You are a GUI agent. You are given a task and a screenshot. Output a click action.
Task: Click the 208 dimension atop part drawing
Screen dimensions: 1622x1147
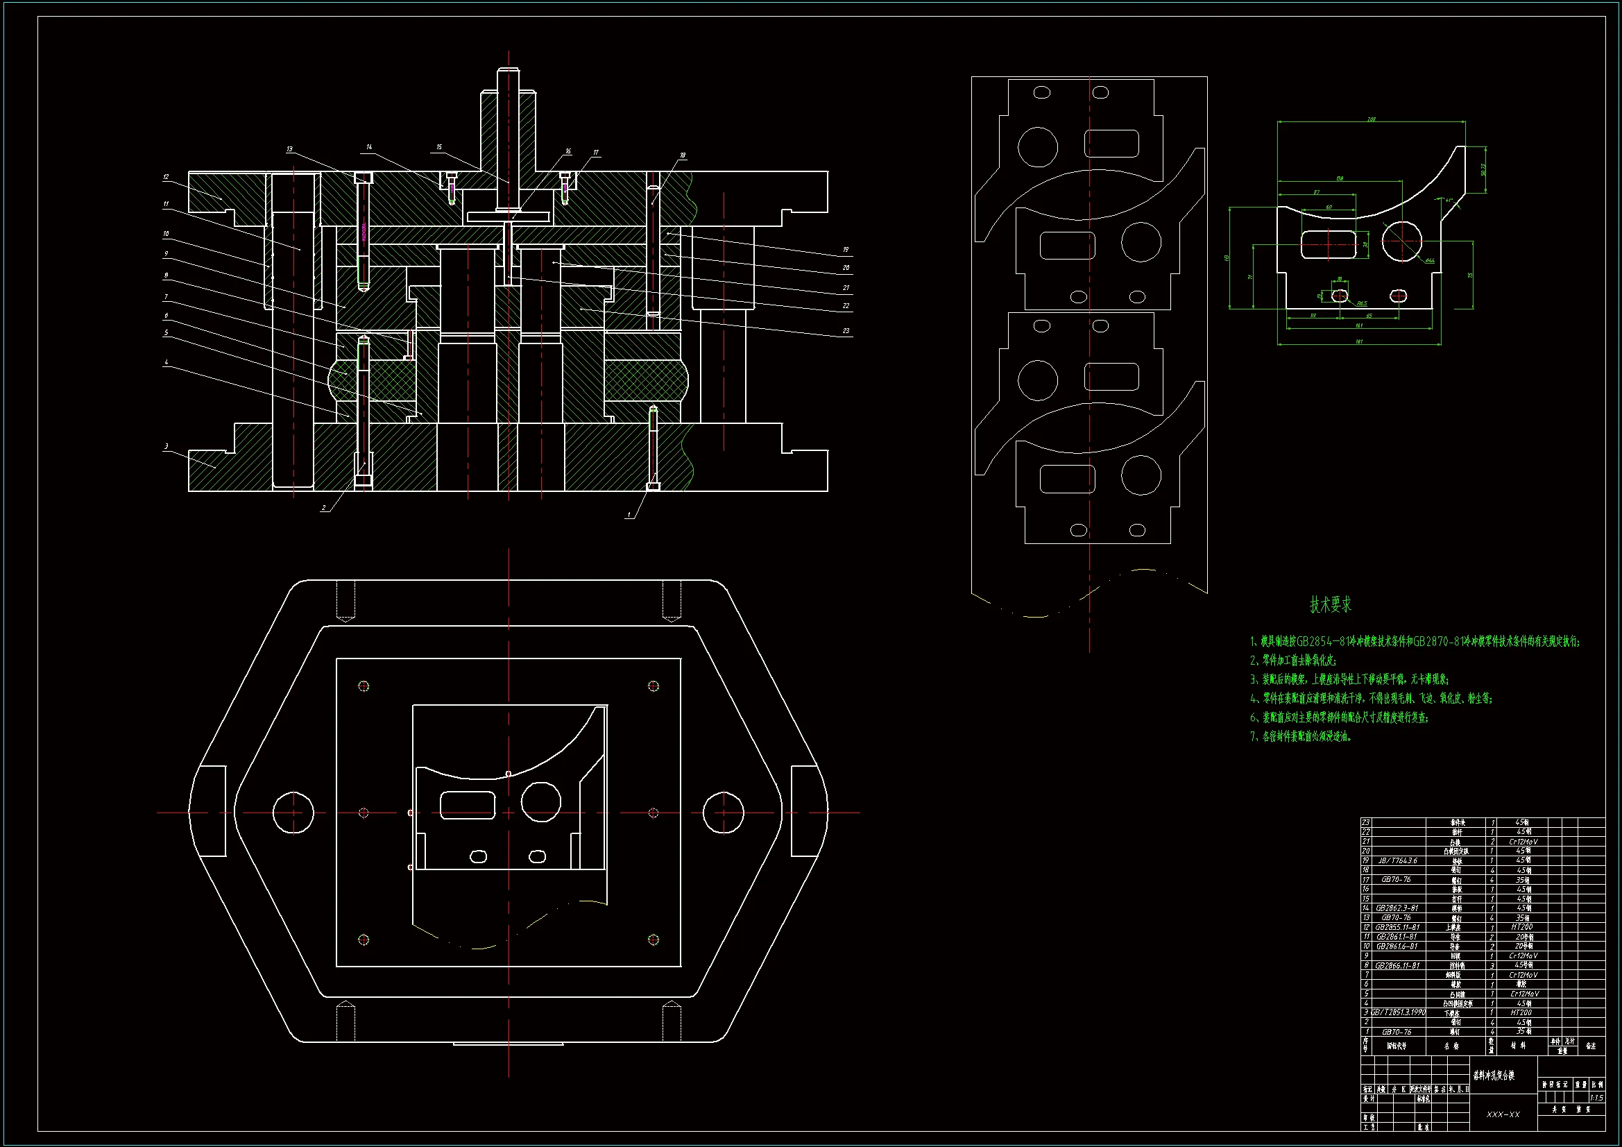pyautogui.click(x=1372, y=119)
